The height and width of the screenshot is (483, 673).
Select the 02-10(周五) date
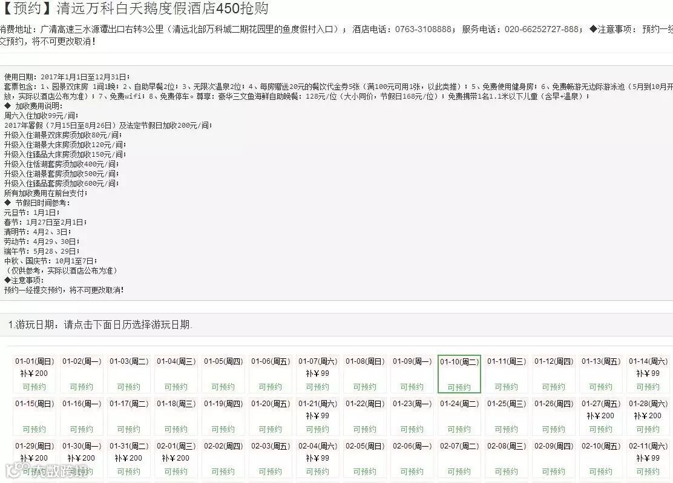(x=601, y=459)
